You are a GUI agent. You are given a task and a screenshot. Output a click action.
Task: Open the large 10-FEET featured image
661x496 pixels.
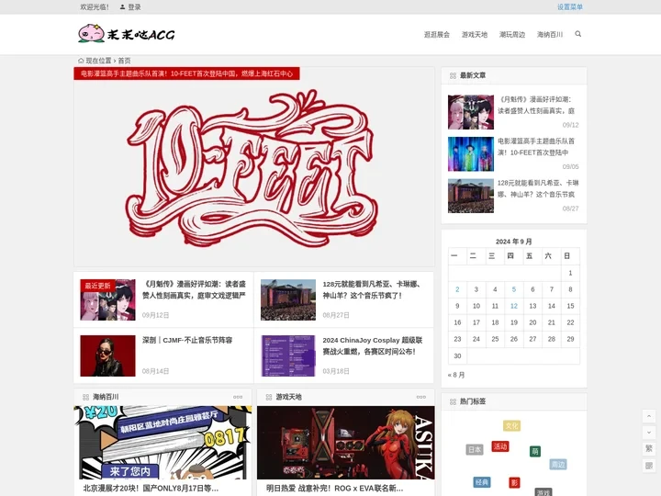(x=253, y=169)
